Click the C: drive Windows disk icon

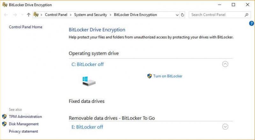[89, 81]
